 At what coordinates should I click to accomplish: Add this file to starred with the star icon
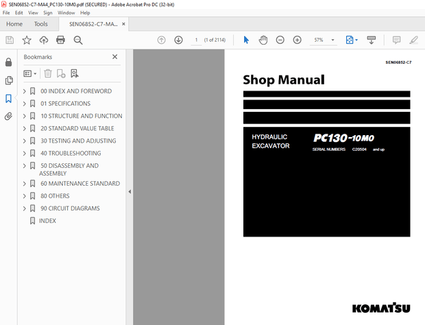pyautogui.click(x=27, y=40)
